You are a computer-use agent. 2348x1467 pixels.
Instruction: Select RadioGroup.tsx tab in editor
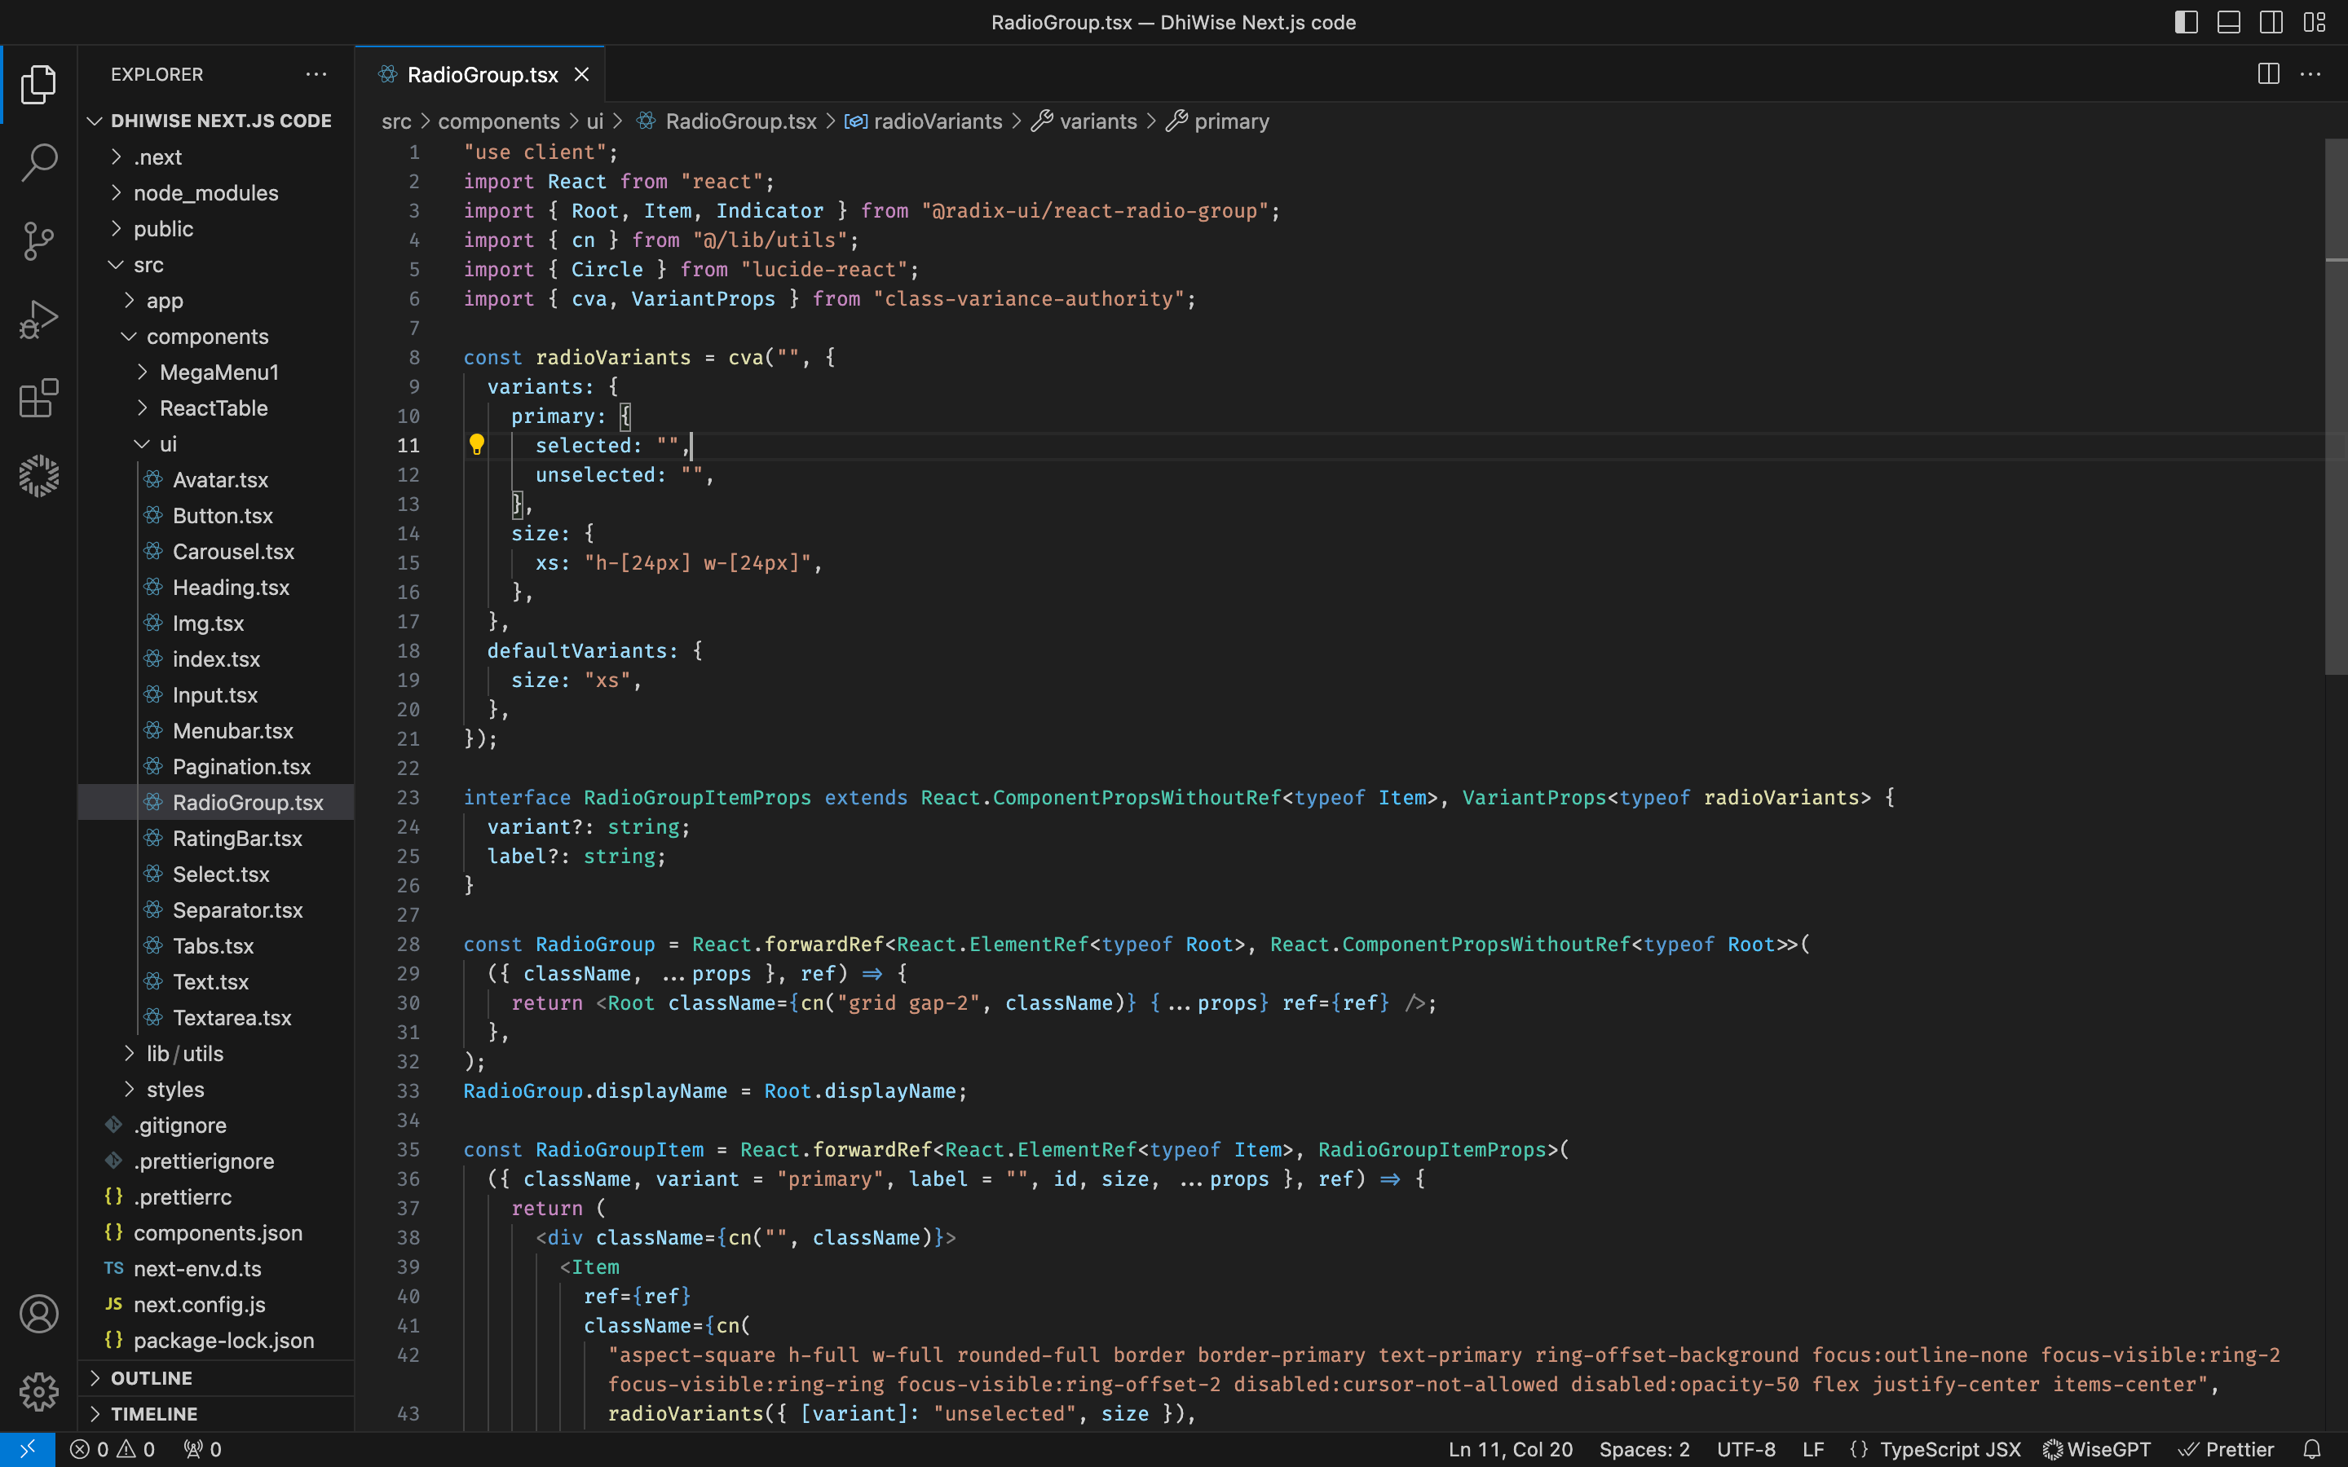point(480,74)
